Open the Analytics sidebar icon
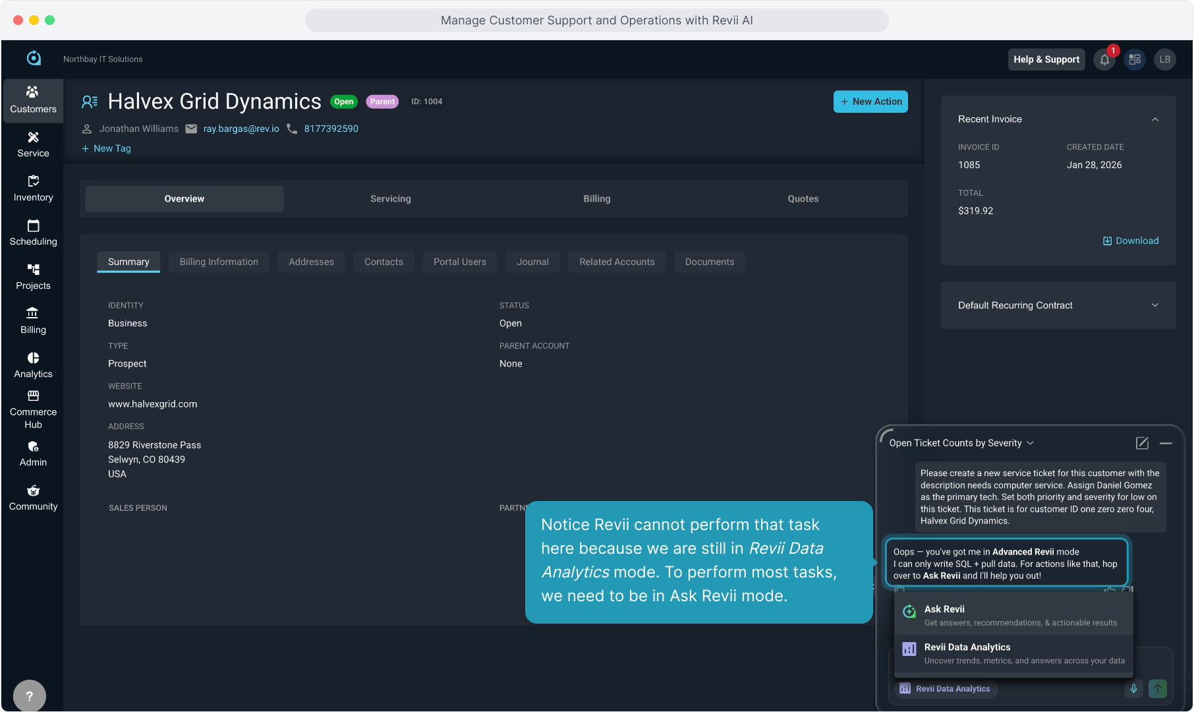This screenshot has width=1194, height=712. tap(33, 365)
